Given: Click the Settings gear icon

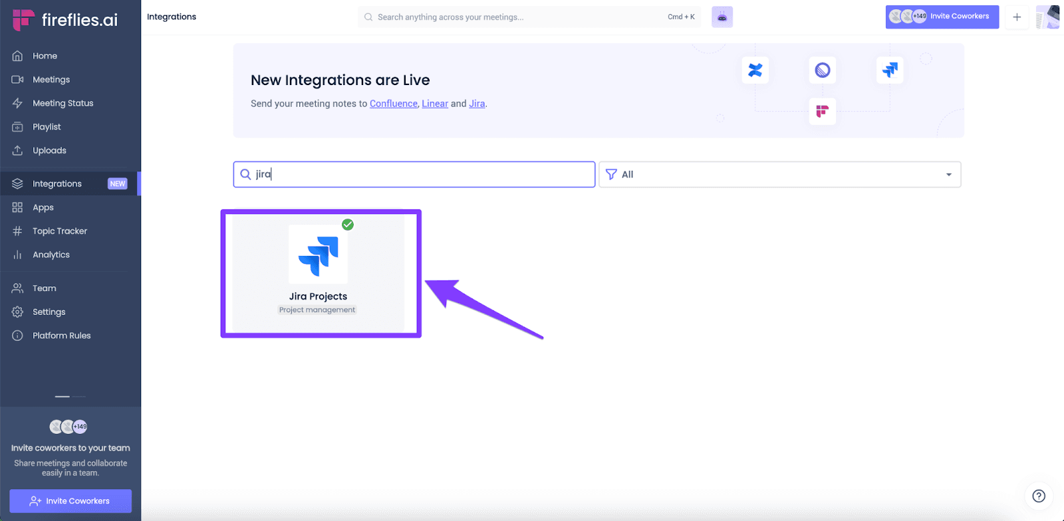Looking at the screenshot, I should [18, 312].
